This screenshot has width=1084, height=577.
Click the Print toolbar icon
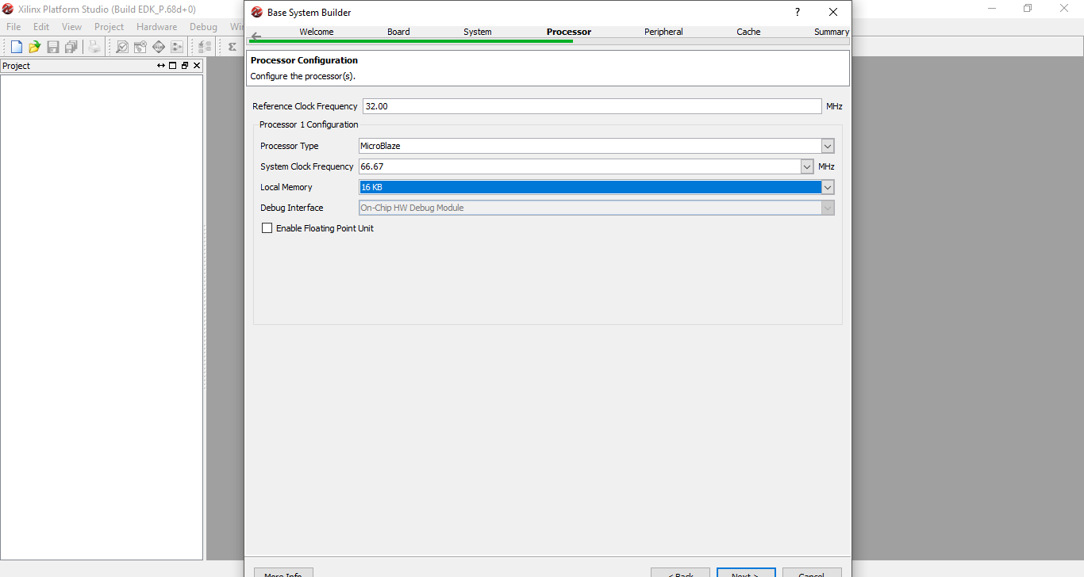[94, 47]
